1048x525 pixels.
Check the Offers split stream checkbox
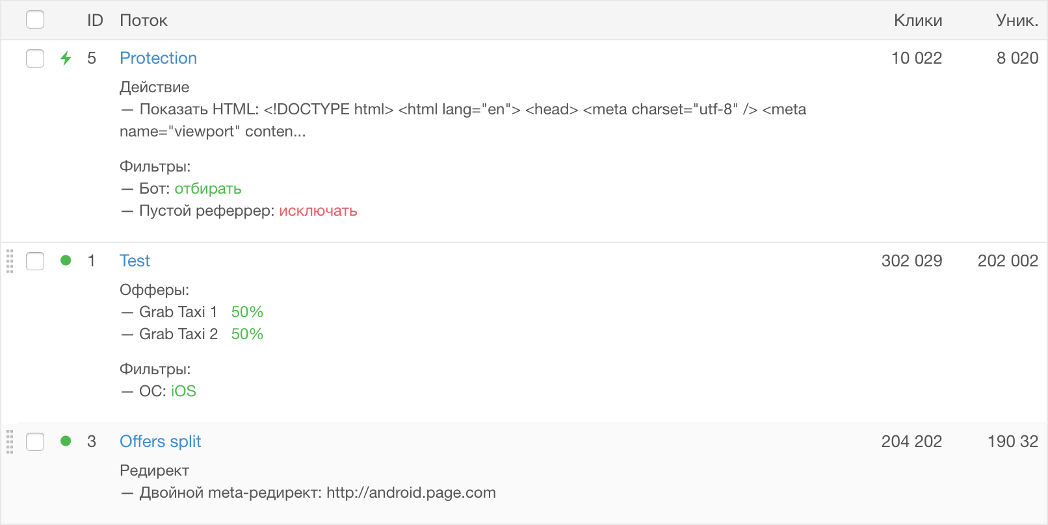[x=35, y=442]
